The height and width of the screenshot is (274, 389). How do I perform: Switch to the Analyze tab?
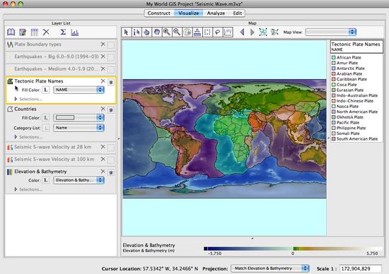coord(216,13)
